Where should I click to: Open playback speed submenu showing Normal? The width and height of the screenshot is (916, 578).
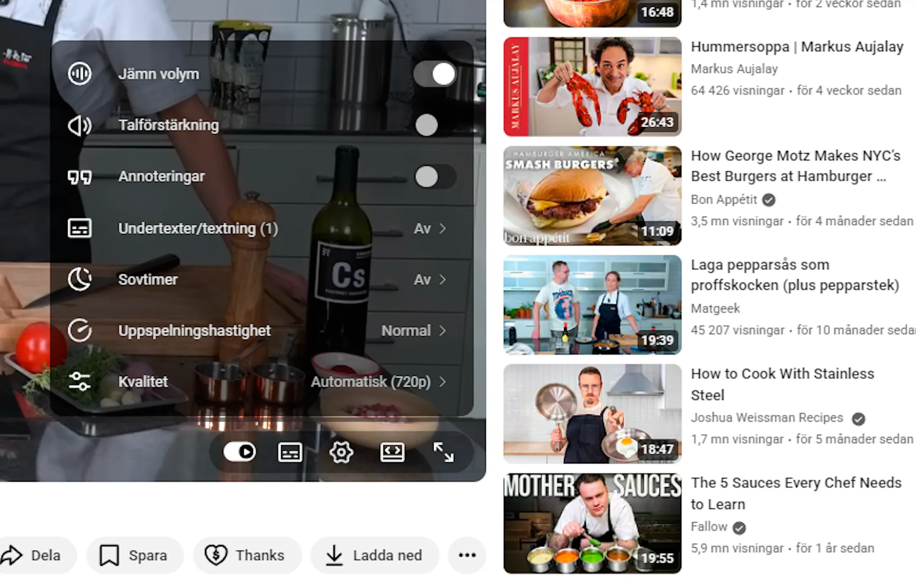(413, 331)
